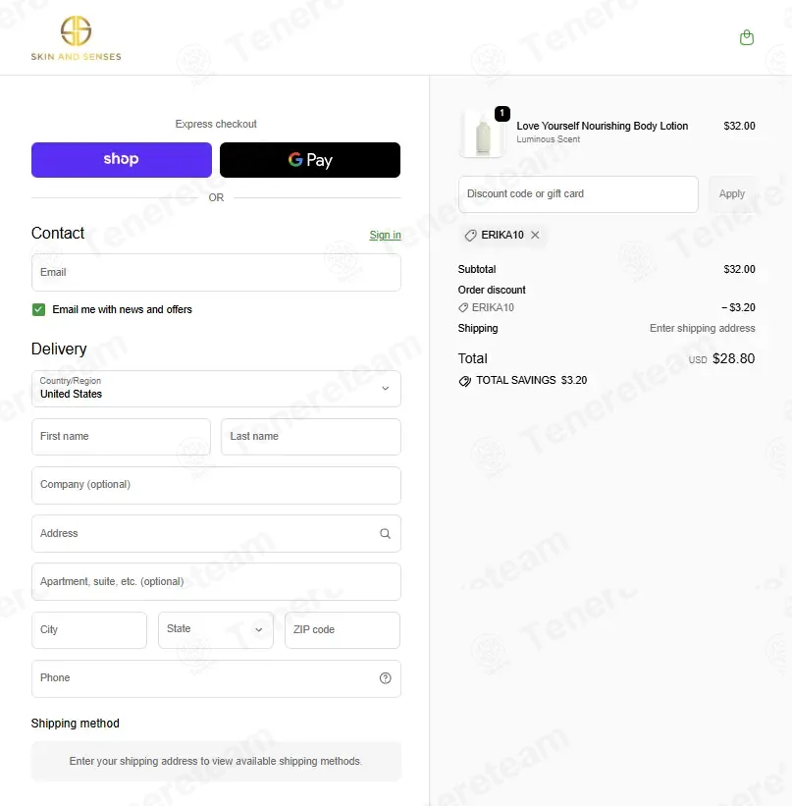Image resolution: width=792 pixels, height=806 pixels.
Task: Click the Apply discount button
Action: [x=731, y=193]
